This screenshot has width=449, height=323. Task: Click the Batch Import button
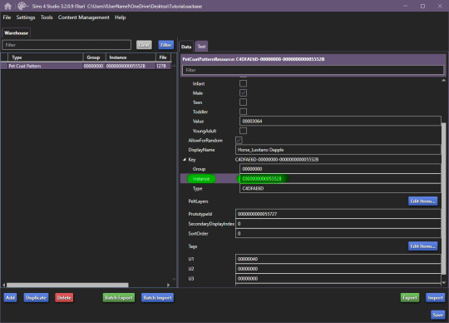pos(157,298)
